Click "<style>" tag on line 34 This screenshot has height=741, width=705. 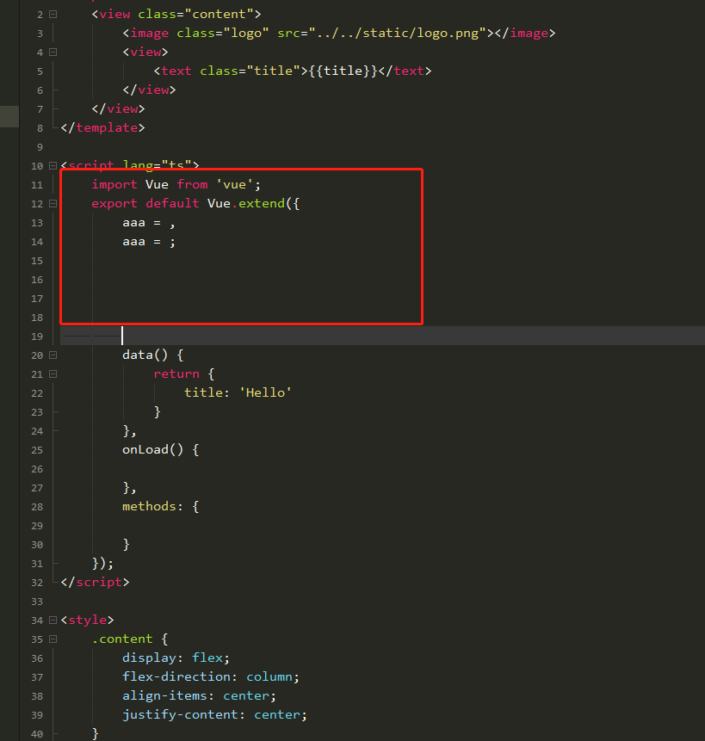tap(88, 620)
